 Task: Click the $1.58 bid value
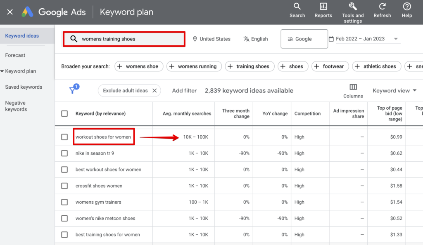pyautogui.click(x=396, y=186)
